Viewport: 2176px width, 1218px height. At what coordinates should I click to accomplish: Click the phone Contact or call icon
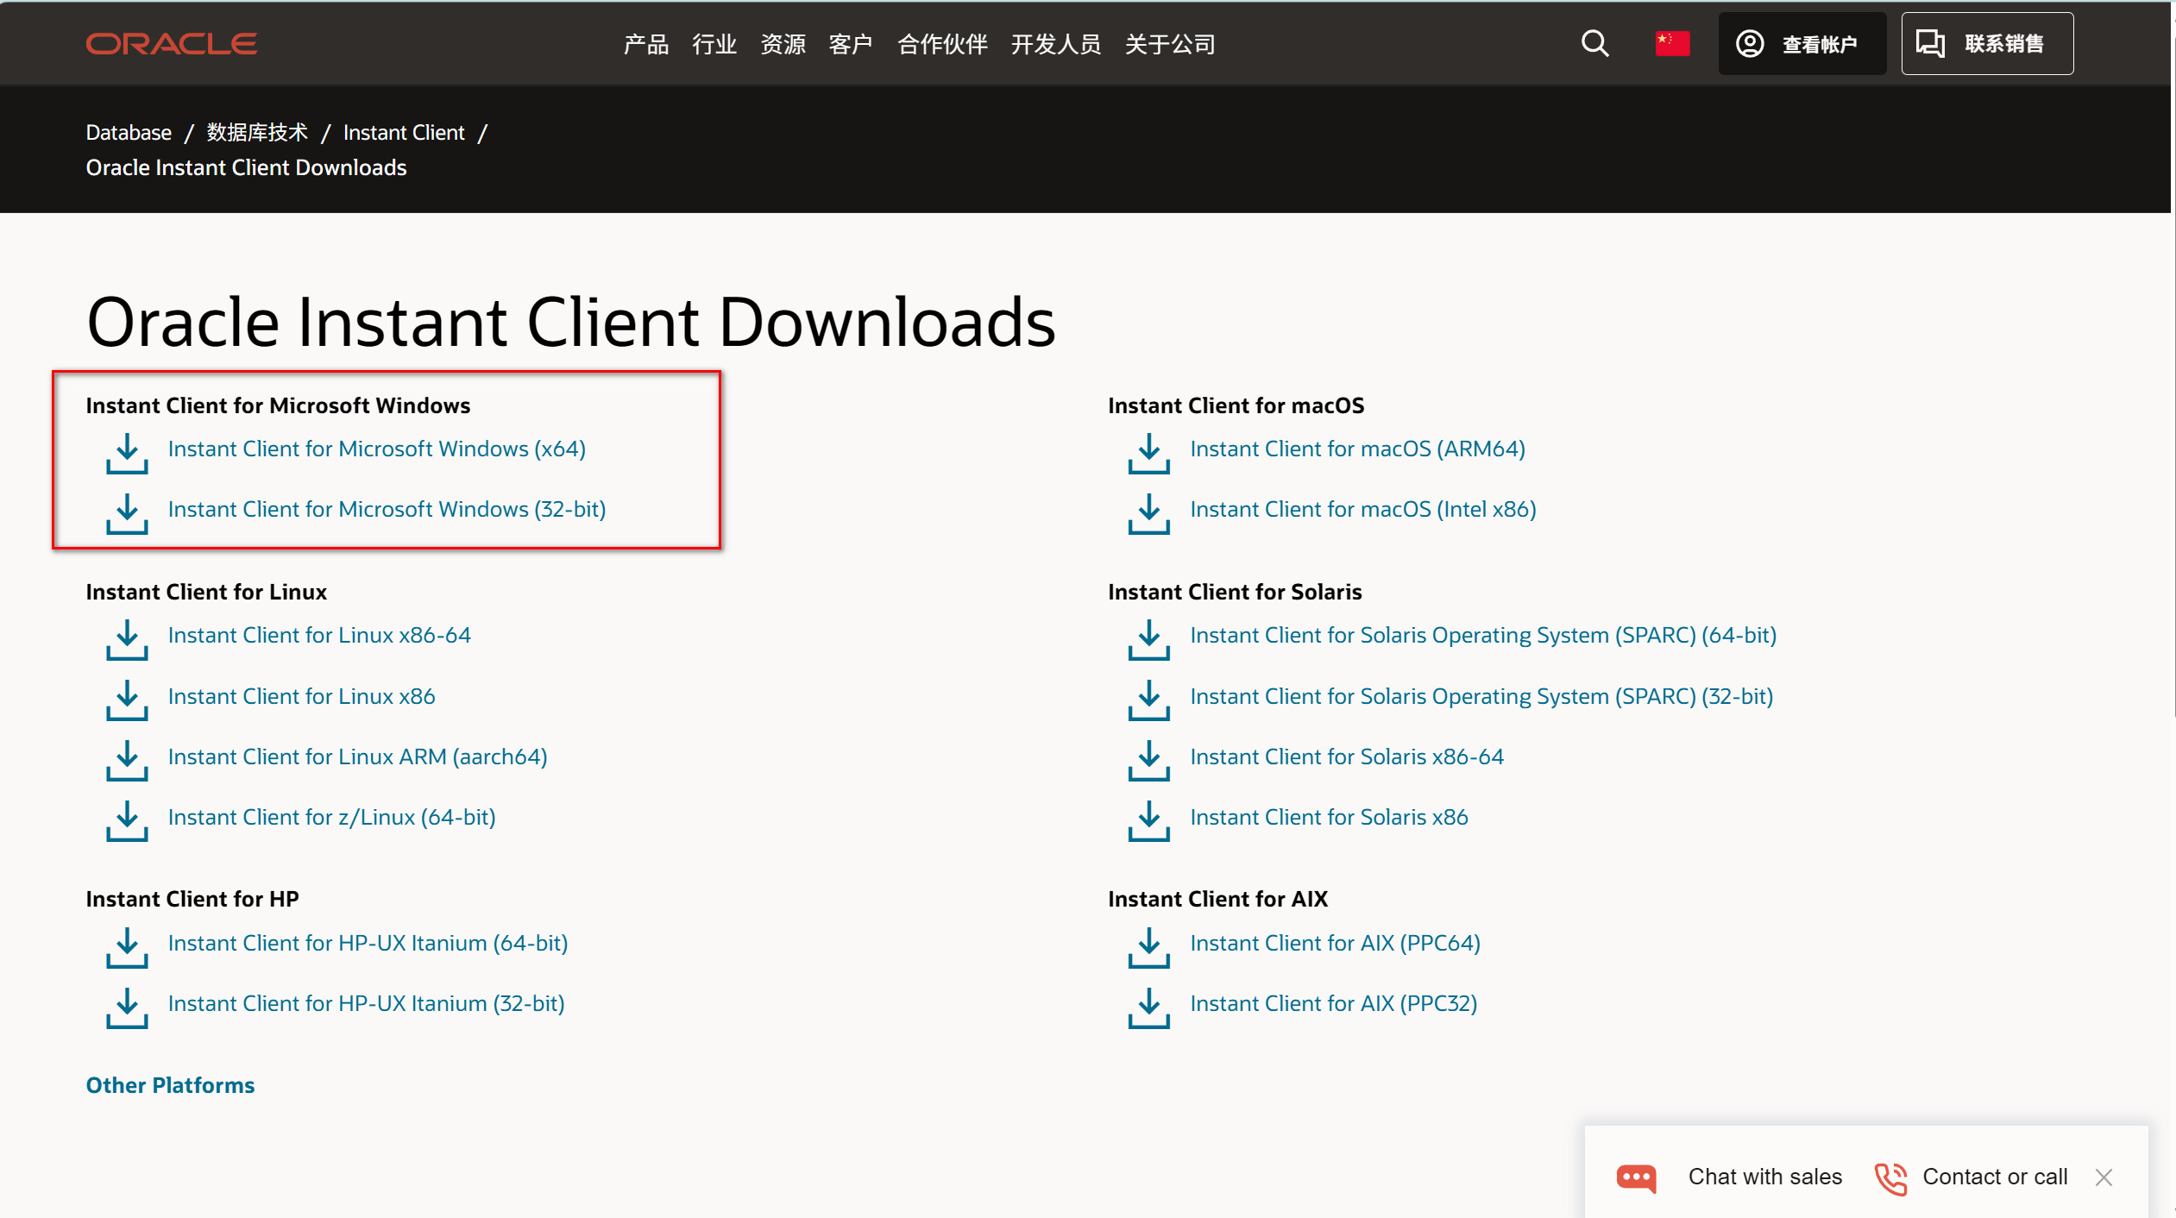[1890, 1177]
